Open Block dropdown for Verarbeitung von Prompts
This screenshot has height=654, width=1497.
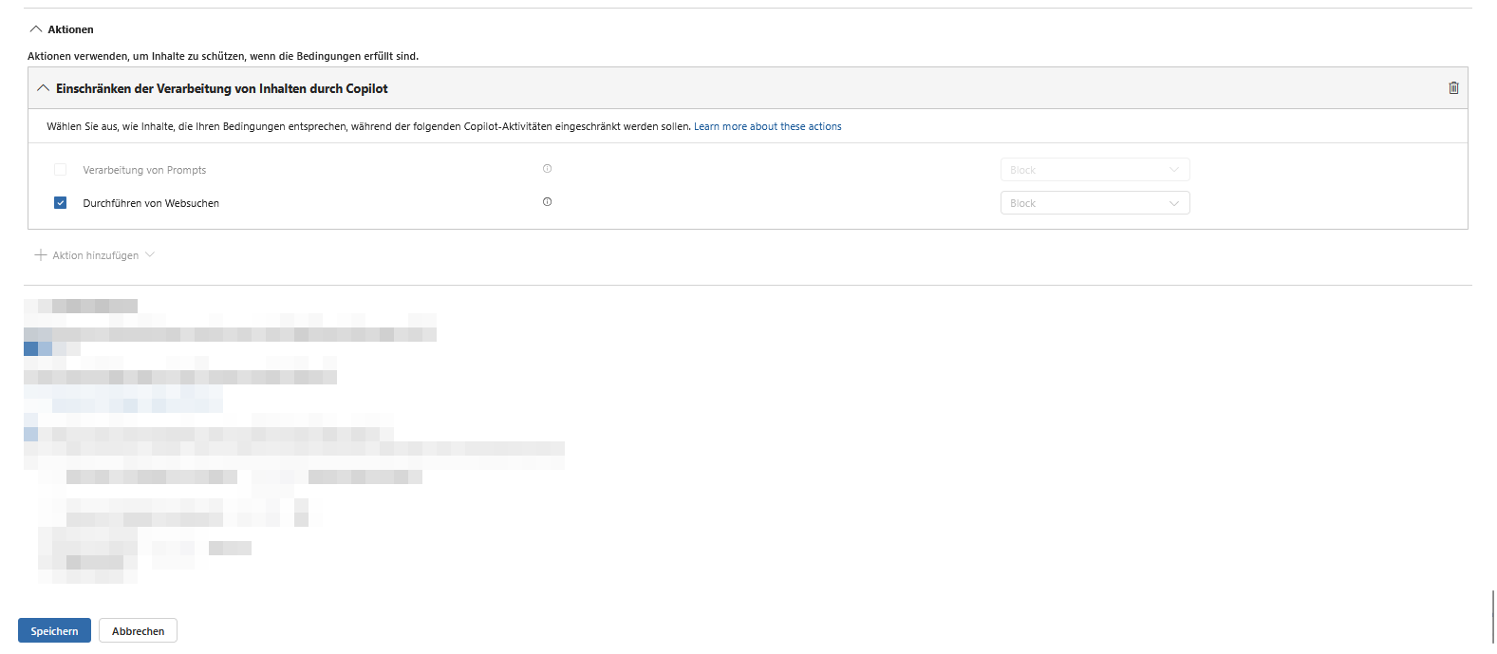pos(1095,170)
